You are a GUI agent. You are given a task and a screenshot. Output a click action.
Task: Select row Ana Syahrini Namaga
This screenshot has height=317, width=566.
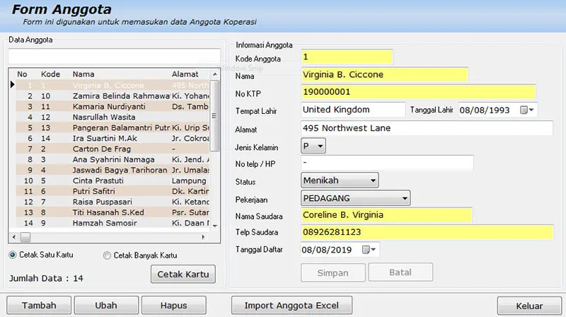click(112, 160)
